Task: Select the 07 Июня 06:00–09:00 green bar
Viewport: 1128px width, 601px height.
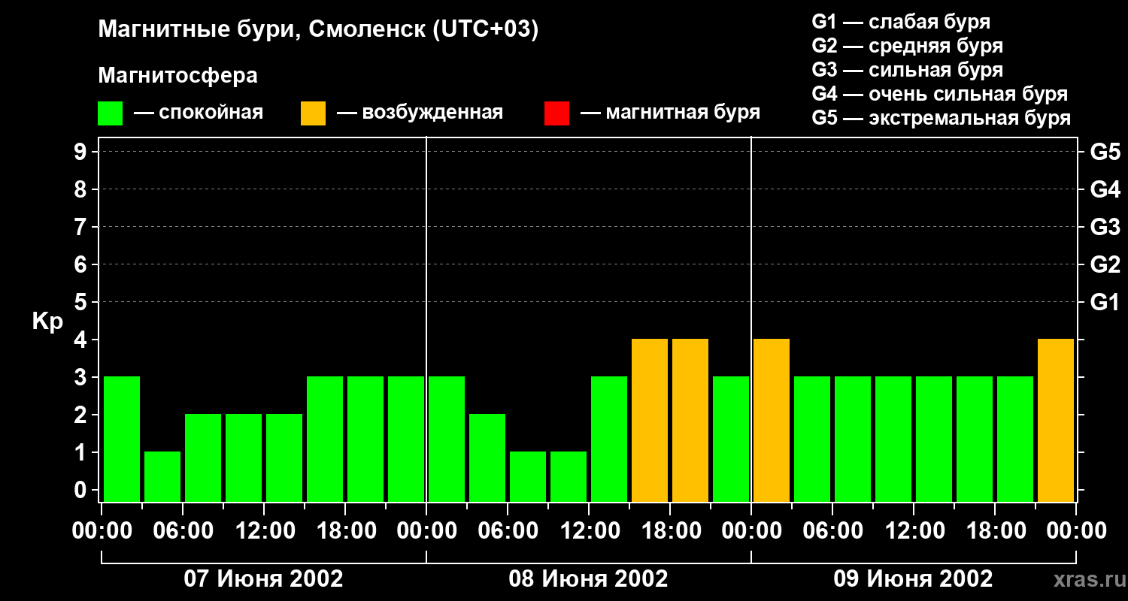Action: pos(203,458)
